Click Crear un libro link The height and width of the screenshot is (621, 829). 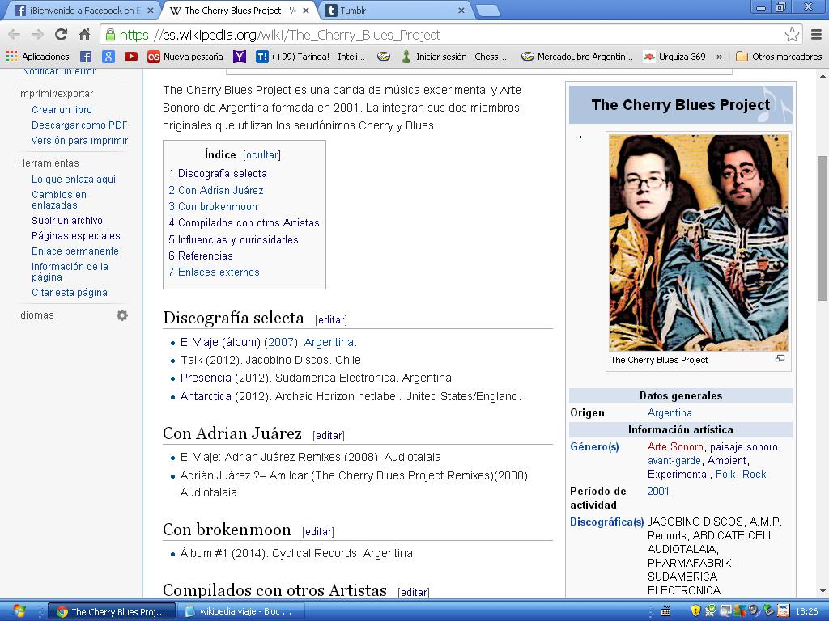(62, 110)
